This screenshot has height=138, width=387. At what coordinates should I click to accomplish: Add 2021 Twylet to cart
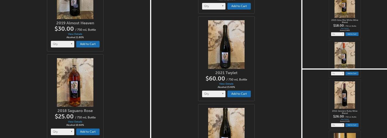click(x=239, y=94)
